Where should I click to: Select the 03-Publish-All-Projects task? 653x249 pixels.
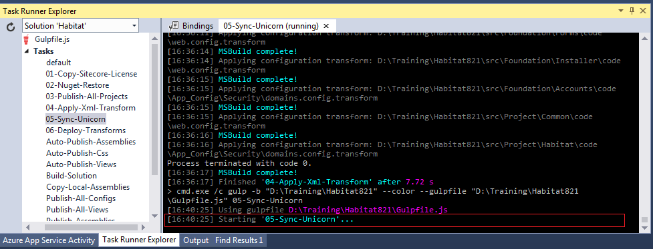click(87, 97)
